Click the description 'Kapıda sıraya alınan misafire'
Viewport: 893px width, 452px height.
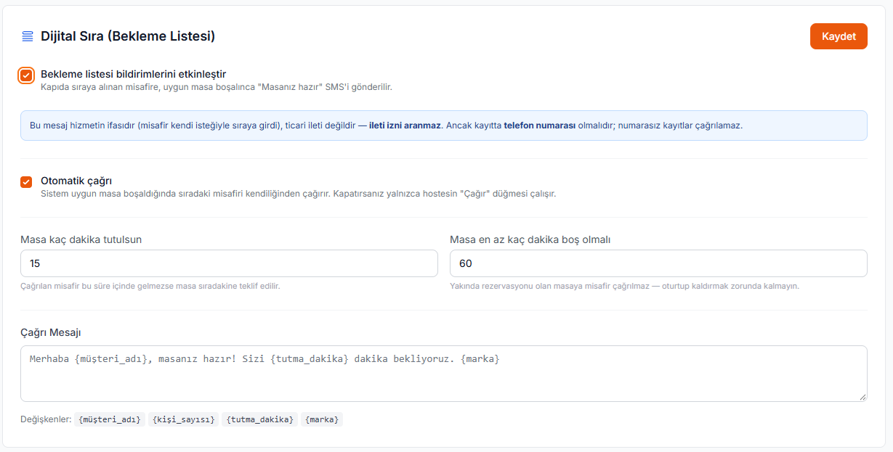point(217,87)
